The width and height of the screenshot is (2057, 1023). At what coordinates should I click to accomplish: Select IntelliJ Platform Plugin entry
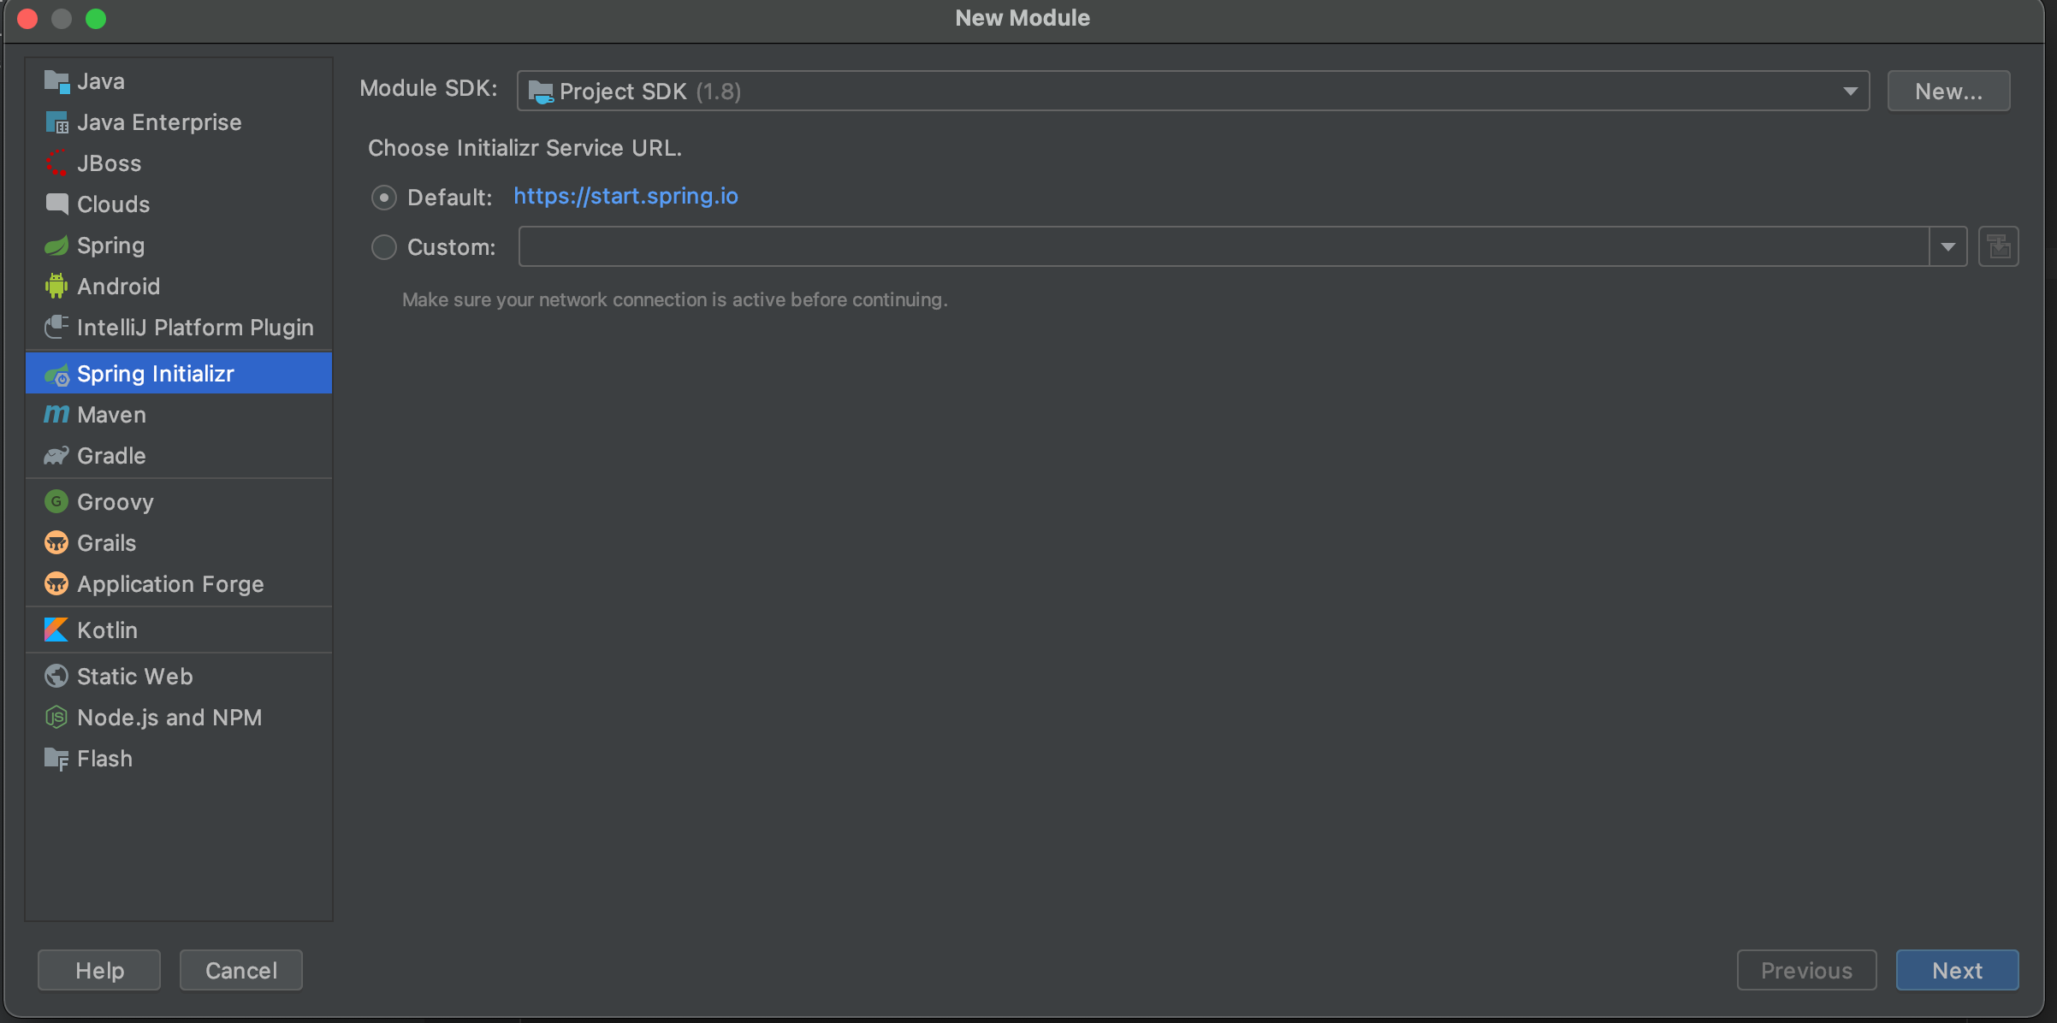pos(179,328)
